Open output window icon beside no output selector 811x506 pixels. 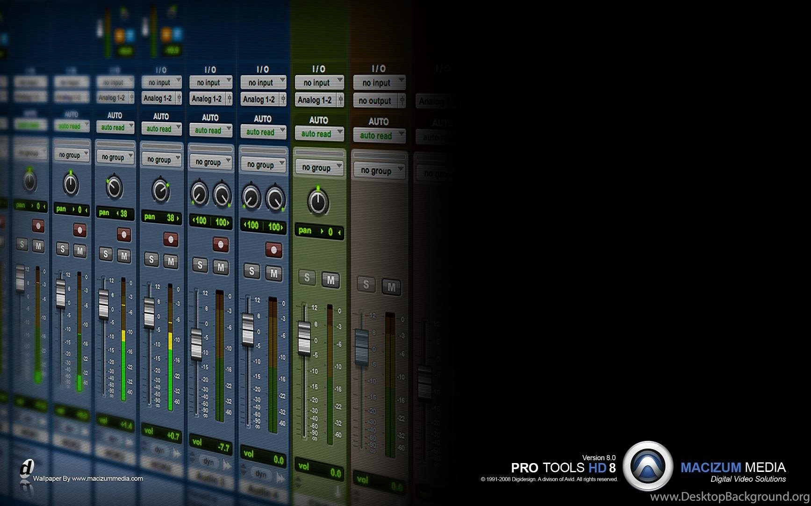[402, 101]
